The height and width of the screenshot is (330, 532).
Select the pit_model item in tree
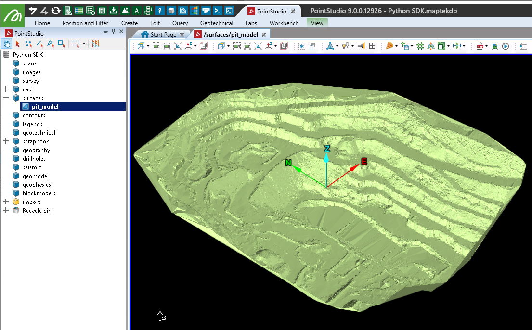coord(45,107)
